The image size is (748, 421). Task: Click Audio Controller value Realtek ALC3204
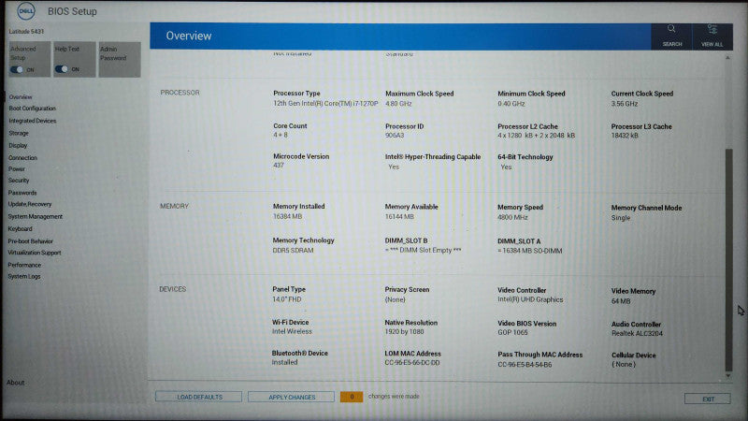pyautogui.click(x=637, y=334)
